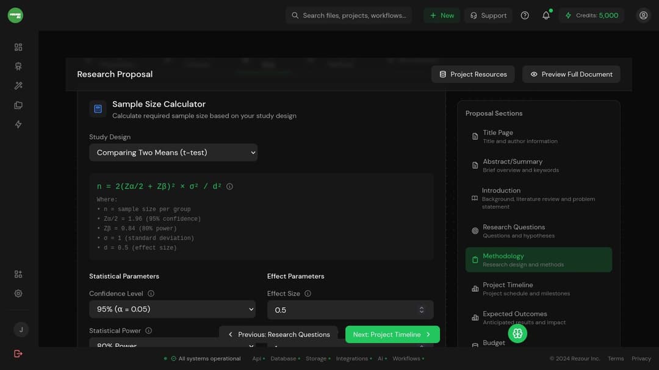Click the dashboard grid icon in sidebar
659x370 pixels.
tap(18, 47)
